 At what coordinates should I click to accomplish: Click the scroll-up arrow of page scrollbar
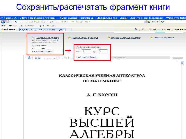tap(182, 63)
